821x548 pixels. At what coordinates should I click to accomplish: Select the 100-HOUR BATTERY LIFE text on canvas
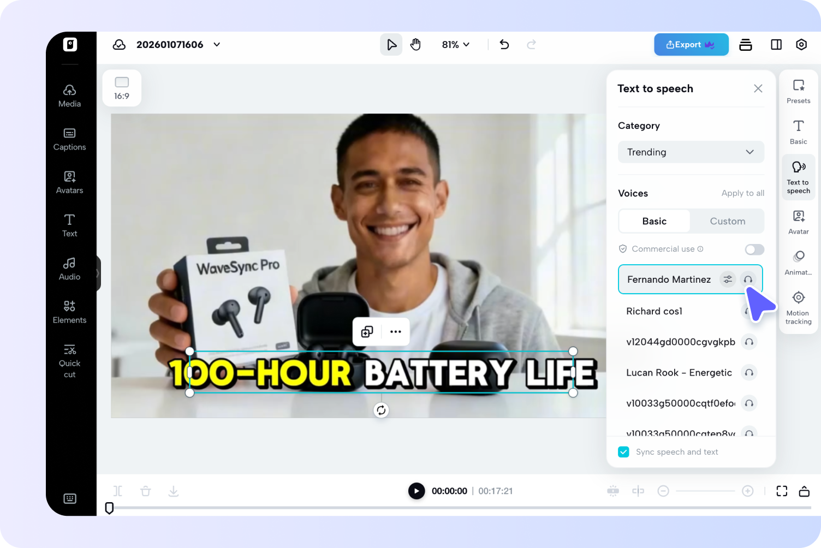pyautogui.click(x=382, y=373)
